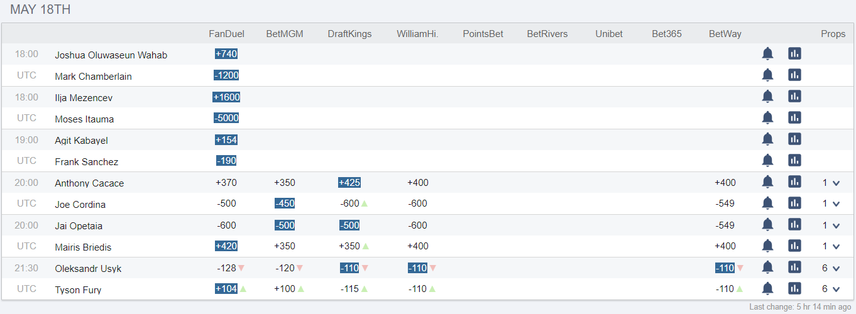Set alert bell for Ilja Mezencev
The width and height of the screenshot is (856, 314).
(x=767, y=97)
